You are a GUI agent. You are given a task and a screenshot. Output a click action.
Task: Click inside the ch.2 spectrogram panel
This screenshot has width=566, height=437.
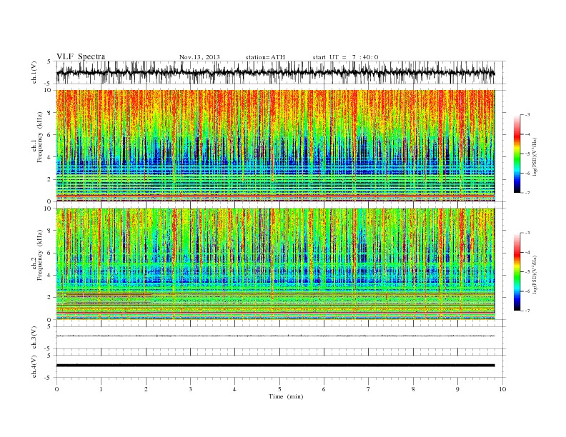(275, 263)
